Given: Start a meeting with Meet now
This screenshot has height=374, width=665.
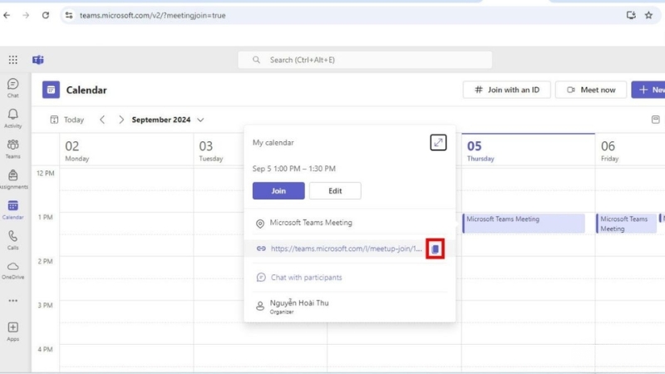Looking at the screenshot, I should point(590,90).
